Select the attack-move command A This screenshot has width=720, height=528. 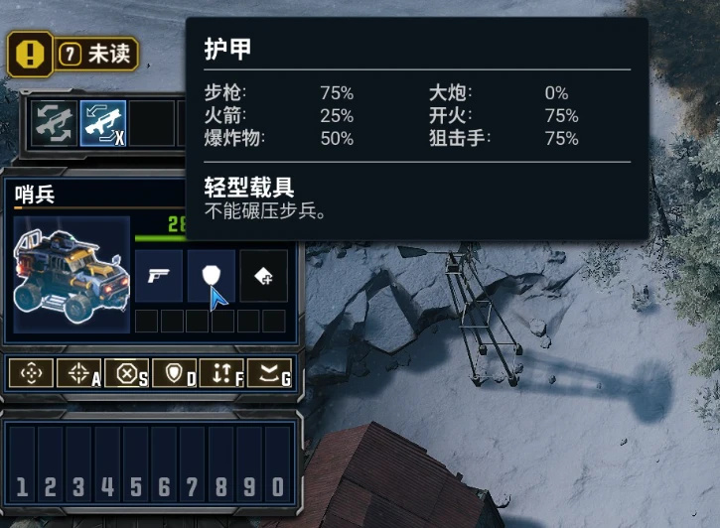[x=79, y=374]
